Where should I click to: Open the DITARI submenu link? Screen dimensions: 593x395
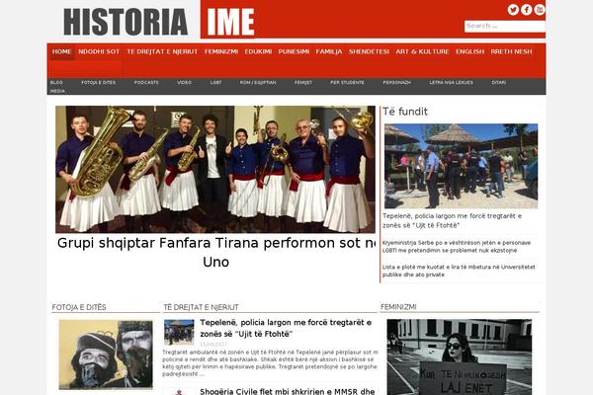(499, 82)
